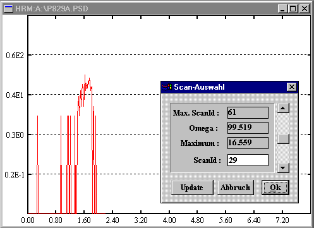This screenshot has width=314, height=228.
Task: Click into the ScanId input field
Action: [248, 160]
